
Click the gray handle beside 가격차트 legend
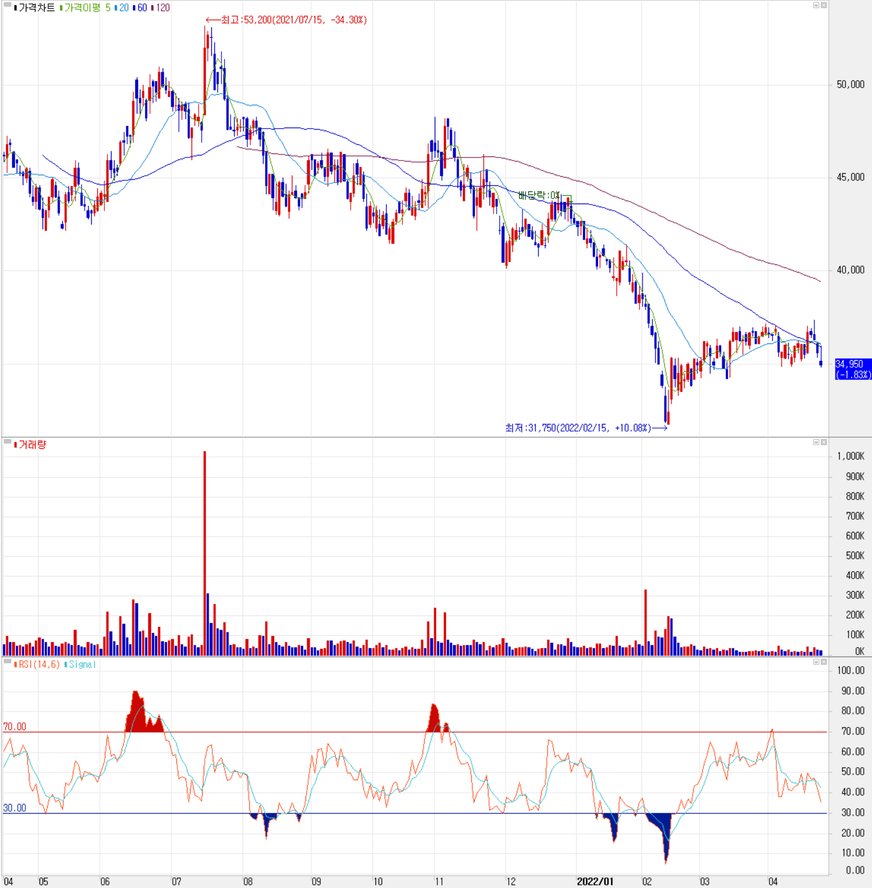tap(8, 5)
